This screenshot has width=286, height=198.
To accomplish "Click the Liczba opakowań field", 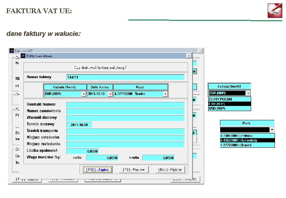I will click(x=82, y=151).
